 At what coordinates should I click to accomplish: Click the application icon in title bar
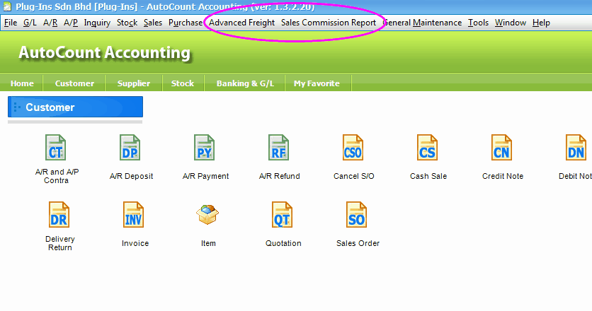click(x=7, y=6)
